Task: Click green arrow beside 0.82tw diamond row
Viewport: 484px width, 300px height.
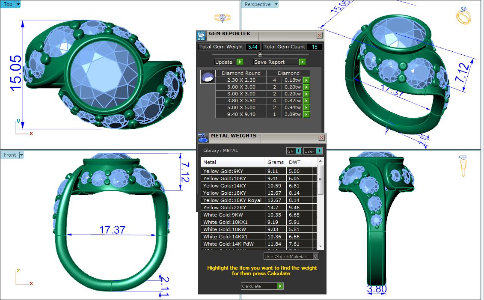Action: [x=306, y=101]
